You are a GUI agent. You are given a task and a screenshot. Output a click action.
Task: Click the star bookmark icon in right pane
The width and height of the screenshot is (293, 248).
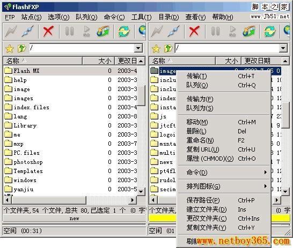click(156, 49)
